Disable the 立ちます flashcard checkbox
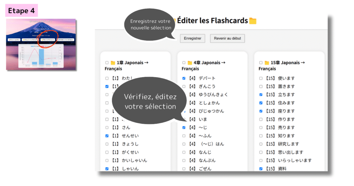Viewport: 354px width, 186px height. pos(261,95)
